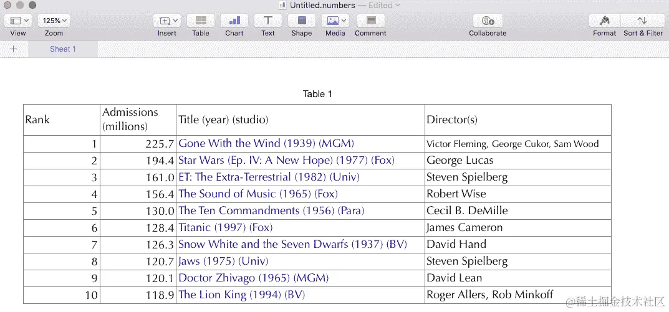Select the Robert Wise cell
The width and height of the screenshot is (669, 312).
point(518,194)
